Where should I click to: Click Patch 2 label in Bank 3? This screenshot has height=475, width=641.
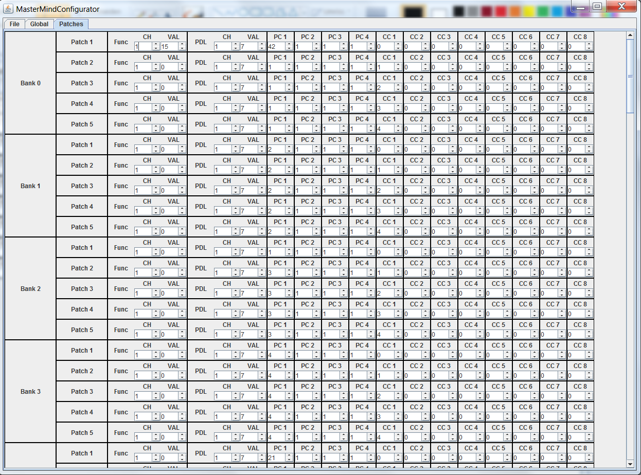(82, 371)
